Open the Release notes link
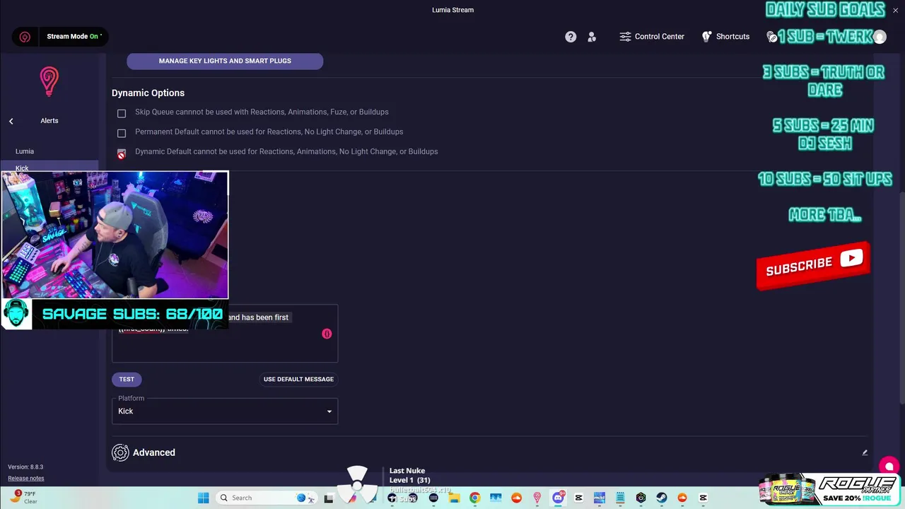 (x=26, y=479)
